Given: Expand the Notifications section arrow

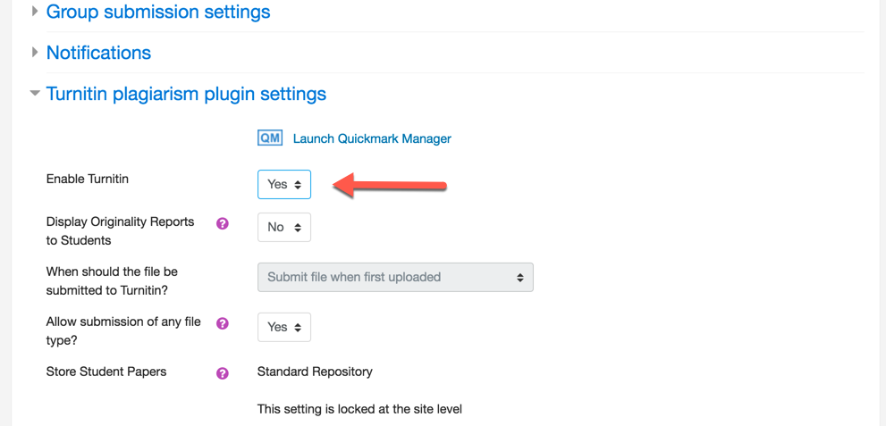Looking at the screenshot, I should pyautogui.click(x=36, y=53).
